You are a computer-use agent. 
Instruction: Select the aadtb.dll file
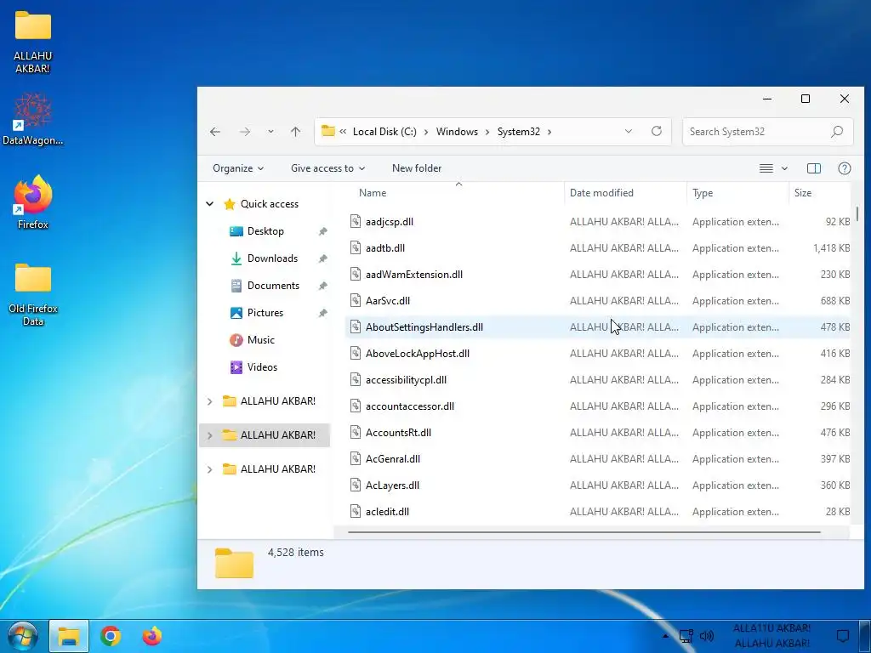(x=385, y=248)
